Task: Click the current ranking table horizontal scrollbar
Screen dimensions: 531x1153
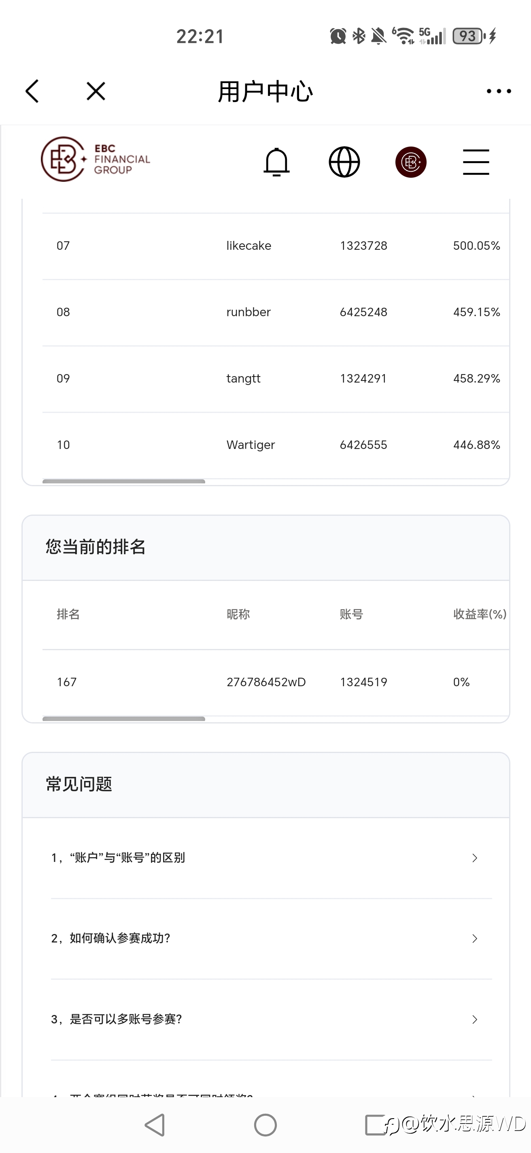Action: (x=124, y=718)
